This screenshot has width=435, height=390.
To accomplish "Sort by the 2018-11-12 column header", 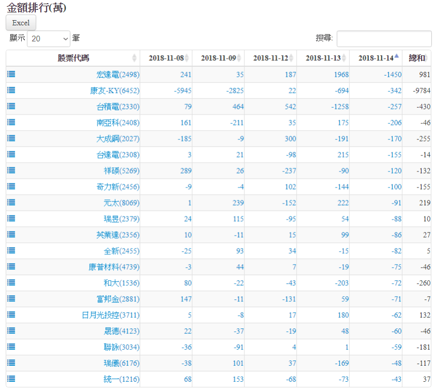I will pos(270,58).
